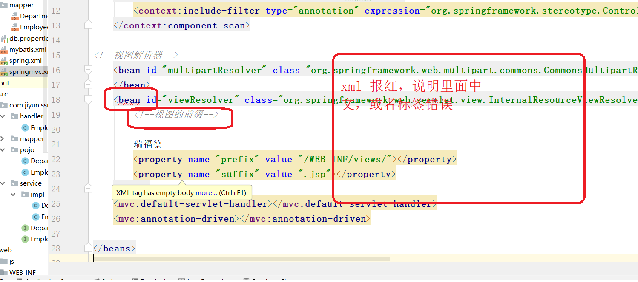
Task: Click line number 20 in the gutter
Action: pyautogui.click(x=55, y=130)
